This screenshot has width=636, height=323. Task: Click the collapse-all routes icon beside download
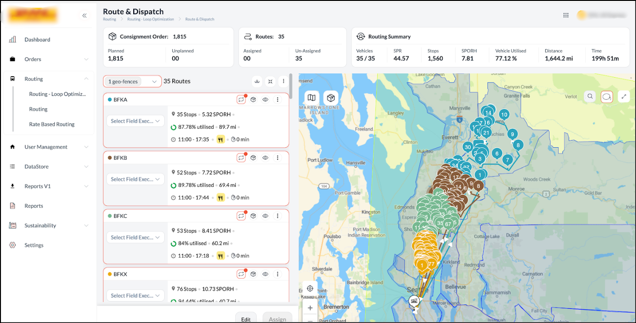click(270, 81)
